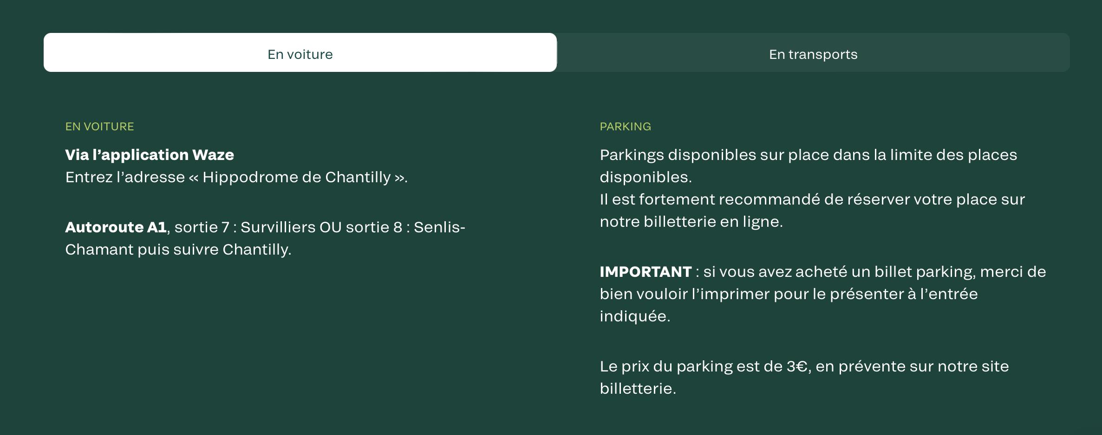Click the bold Via l'application Waze text
1102x435 pixels.
coord(150,155)
